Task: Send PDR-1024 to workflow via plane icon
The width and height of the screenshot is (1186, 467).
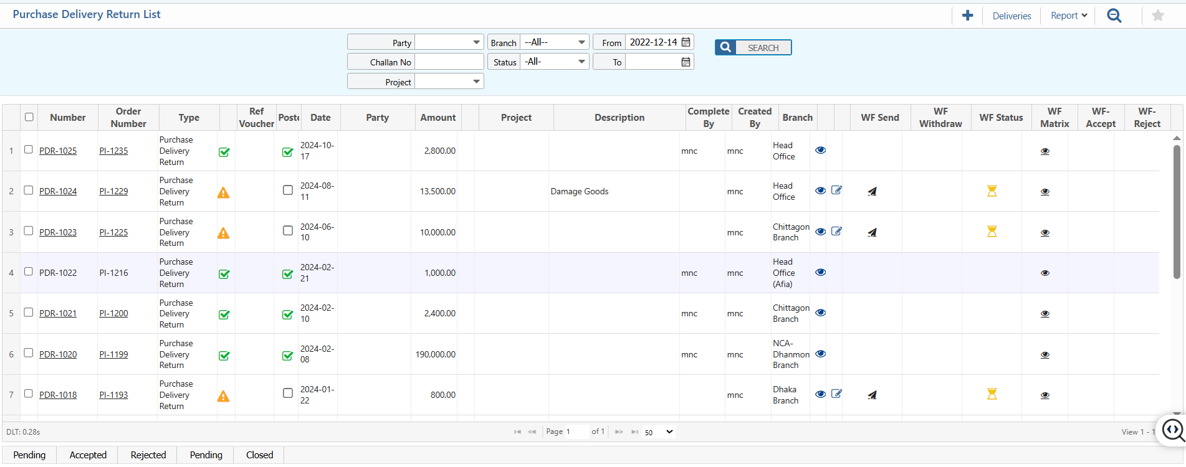Action: pyautogui.click(x=873, y=191)
